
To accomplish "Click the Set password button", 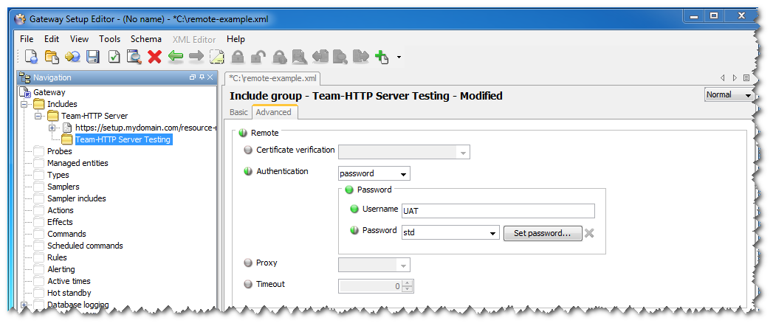I will 542,233.
